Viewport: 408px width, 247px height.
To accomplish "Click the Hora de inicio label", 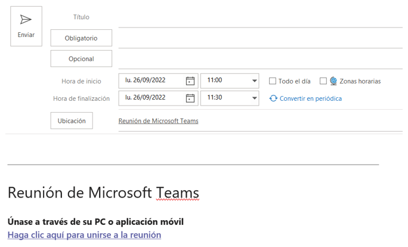I will 81,81.
